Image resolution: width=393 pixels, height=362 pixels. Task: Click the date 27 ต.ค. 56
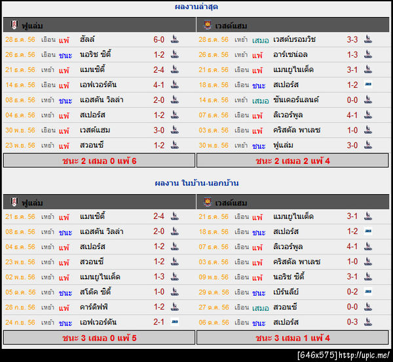click(x=214, y=307)
